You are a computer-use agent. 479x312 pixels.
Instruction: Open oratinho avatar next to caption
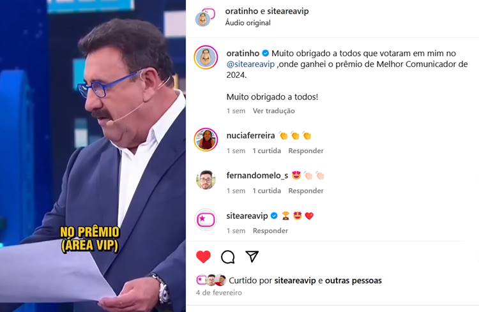206,57
